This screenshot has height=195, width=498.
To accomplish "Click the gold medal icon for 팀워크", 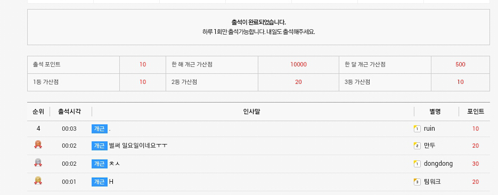I will tap(38, 181).
